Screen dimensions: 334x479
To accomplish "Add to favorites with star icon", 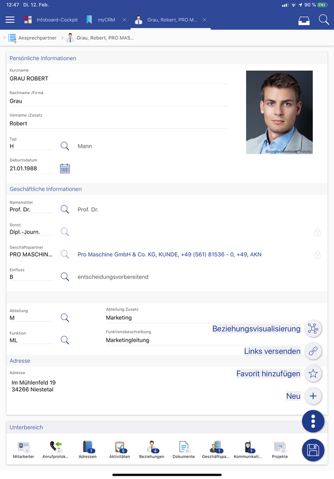I will 313,374.
